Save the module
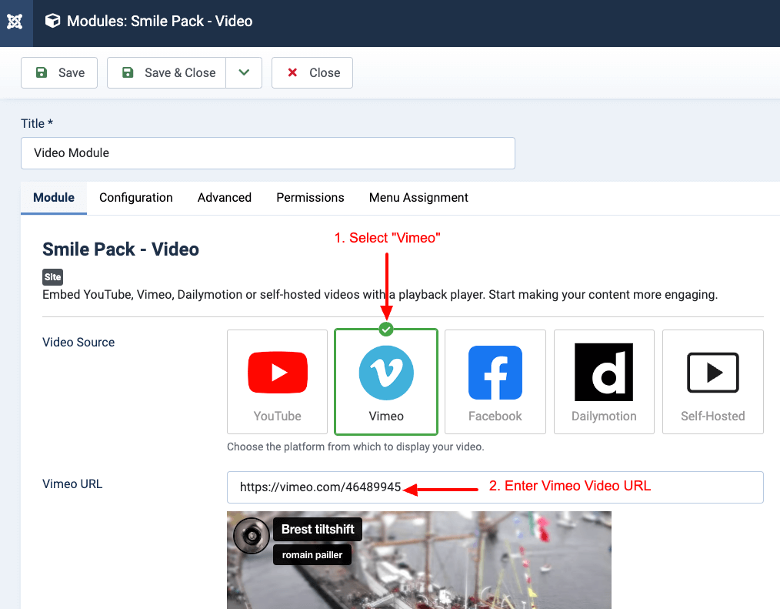780x609 pixels. pos(59,72)
